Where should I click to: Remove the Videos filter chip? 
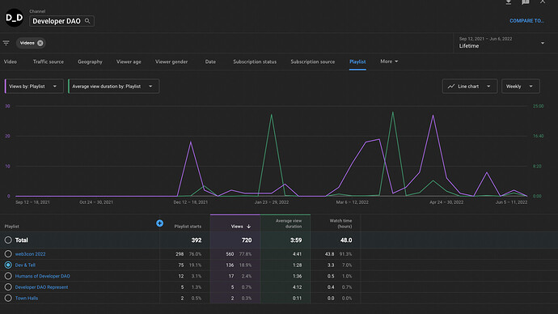coord(40,43)
